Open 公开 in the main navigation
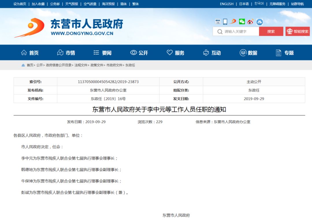This screenshot has width=312, height=220. (x=139, y=53)
